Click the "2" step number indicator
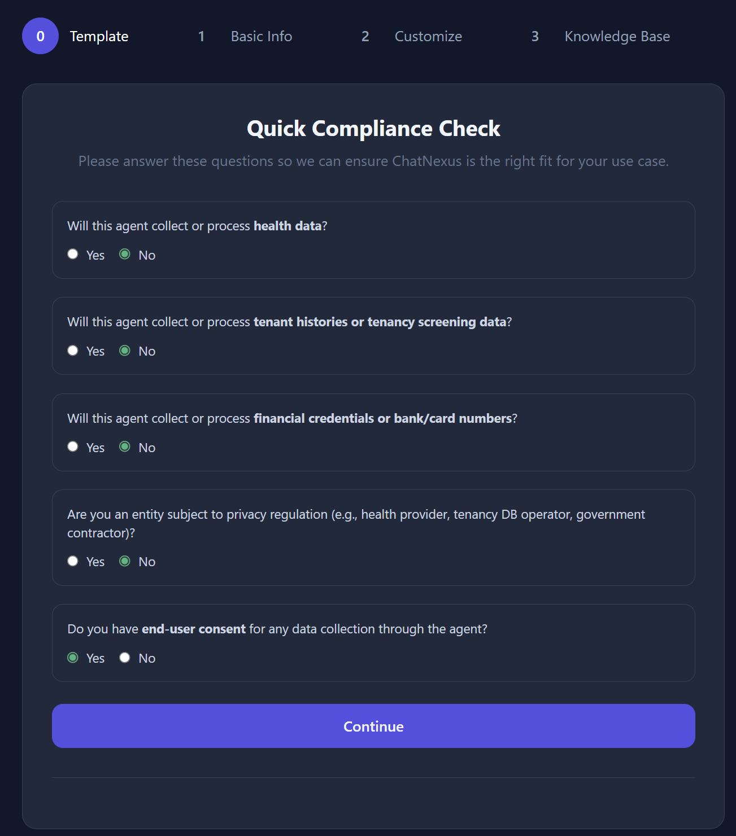 365,36
